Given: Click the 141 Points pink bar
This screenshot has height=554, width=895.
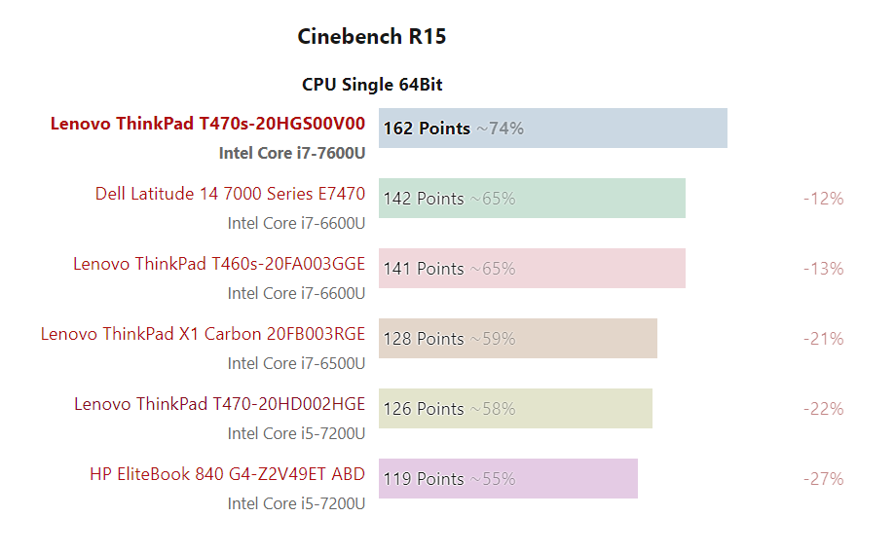Looking at the screenshot, I should coord(532,268).
